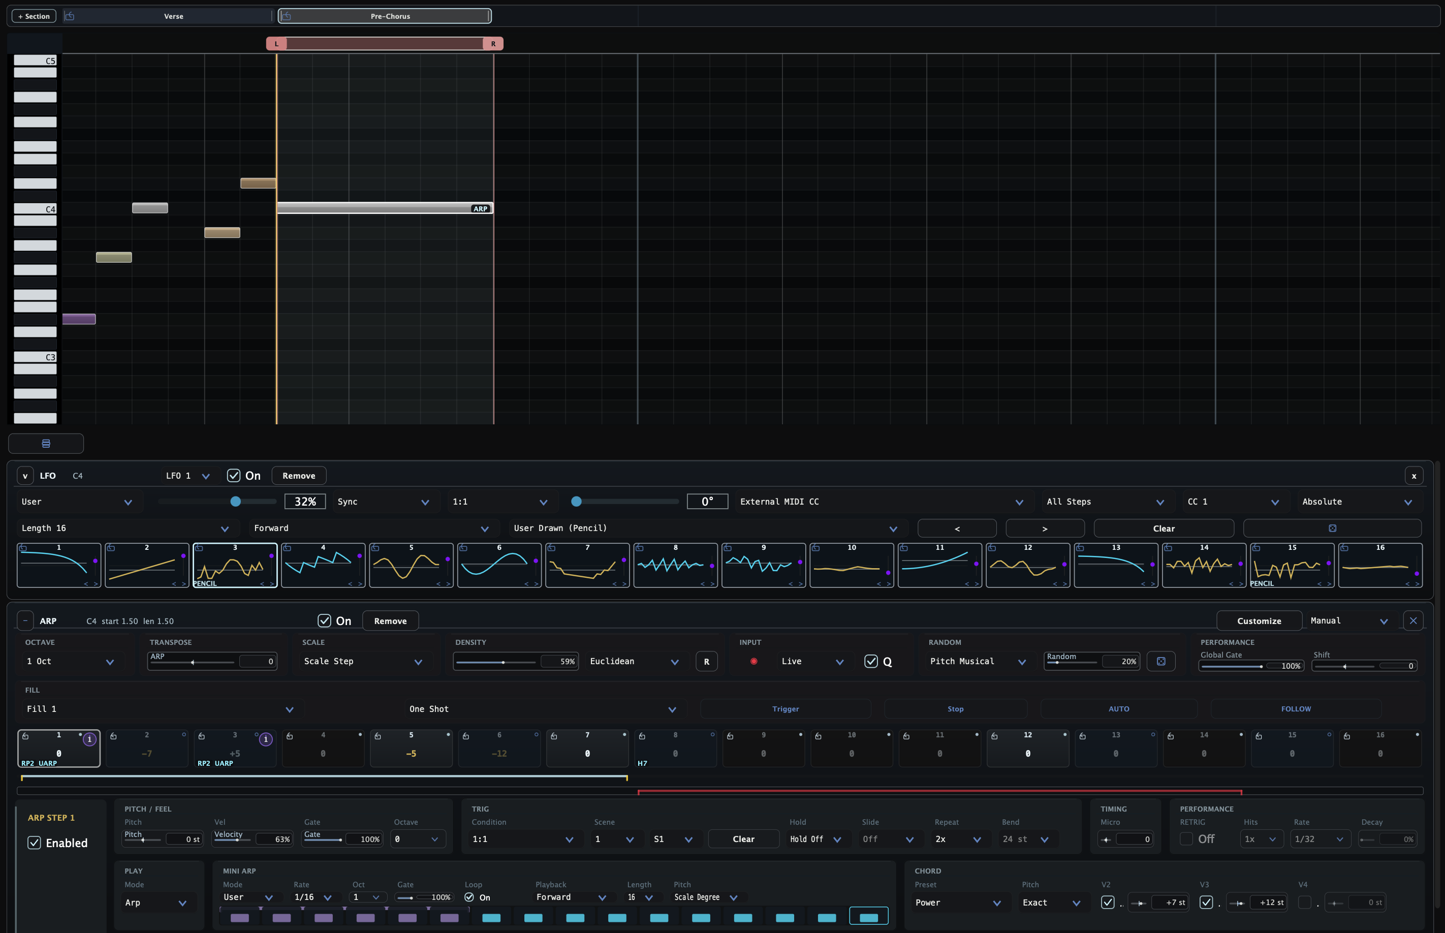Click the loop left L marker
Viewport: 1445px width, 933px height.
coord(276,44)
